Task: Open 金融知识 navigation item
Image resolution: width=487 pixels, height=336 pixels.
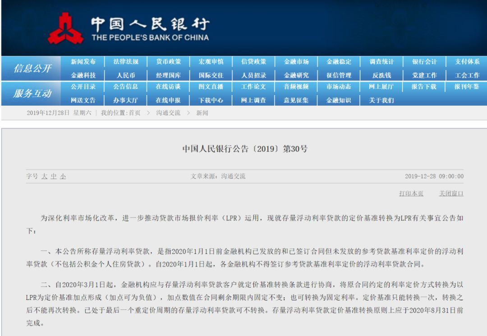Action: point(339,100)
